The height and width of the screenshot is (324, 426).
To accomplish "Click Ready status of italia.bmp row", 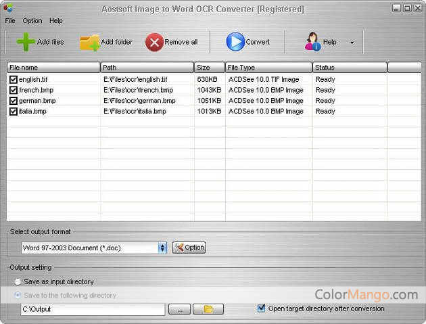I will 325,111.
